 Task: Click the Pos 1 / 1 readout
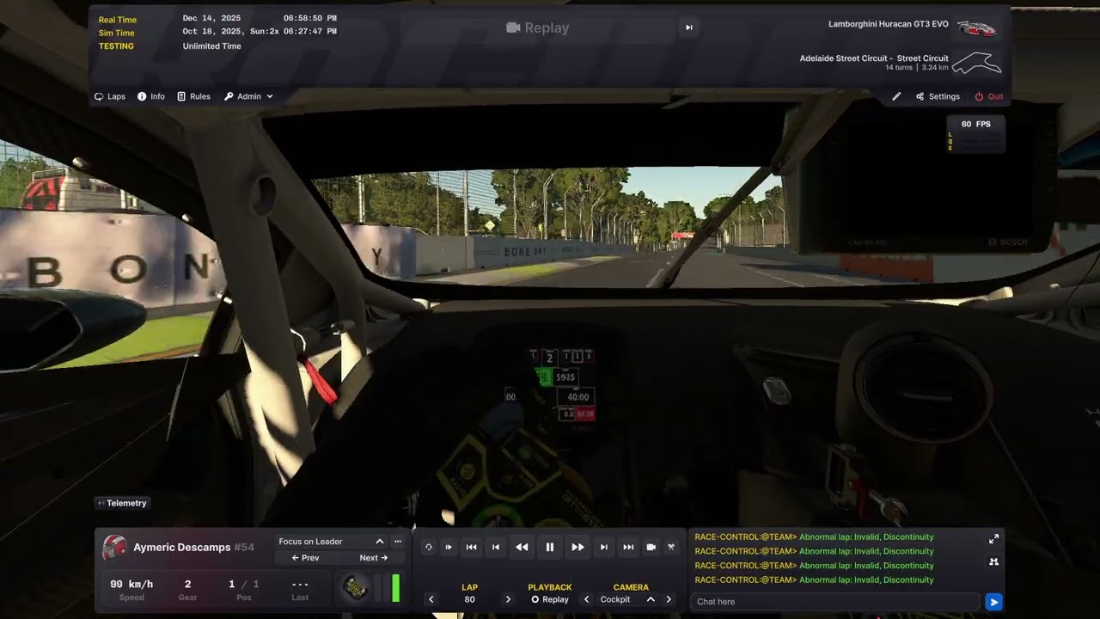[x=244, y=590]
